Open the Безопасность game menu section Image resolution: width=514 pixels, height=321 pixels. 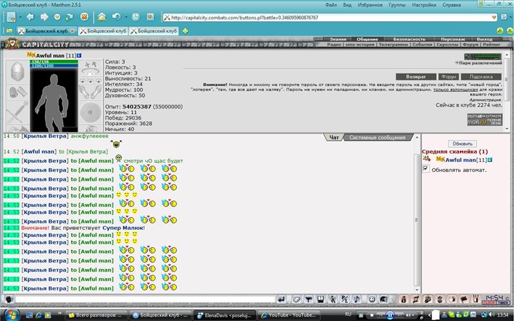(409, 39)
